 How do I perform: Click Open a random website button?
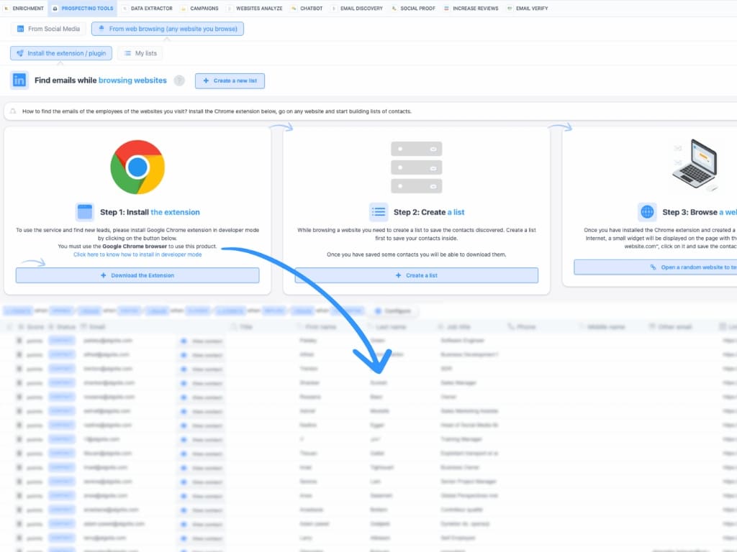coord(655,267)
